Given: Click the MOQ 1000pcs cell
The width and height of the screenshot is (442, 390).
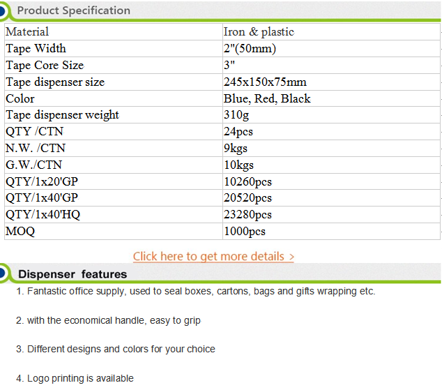Looking at the screenshot, I should click(x=245, y=231).
